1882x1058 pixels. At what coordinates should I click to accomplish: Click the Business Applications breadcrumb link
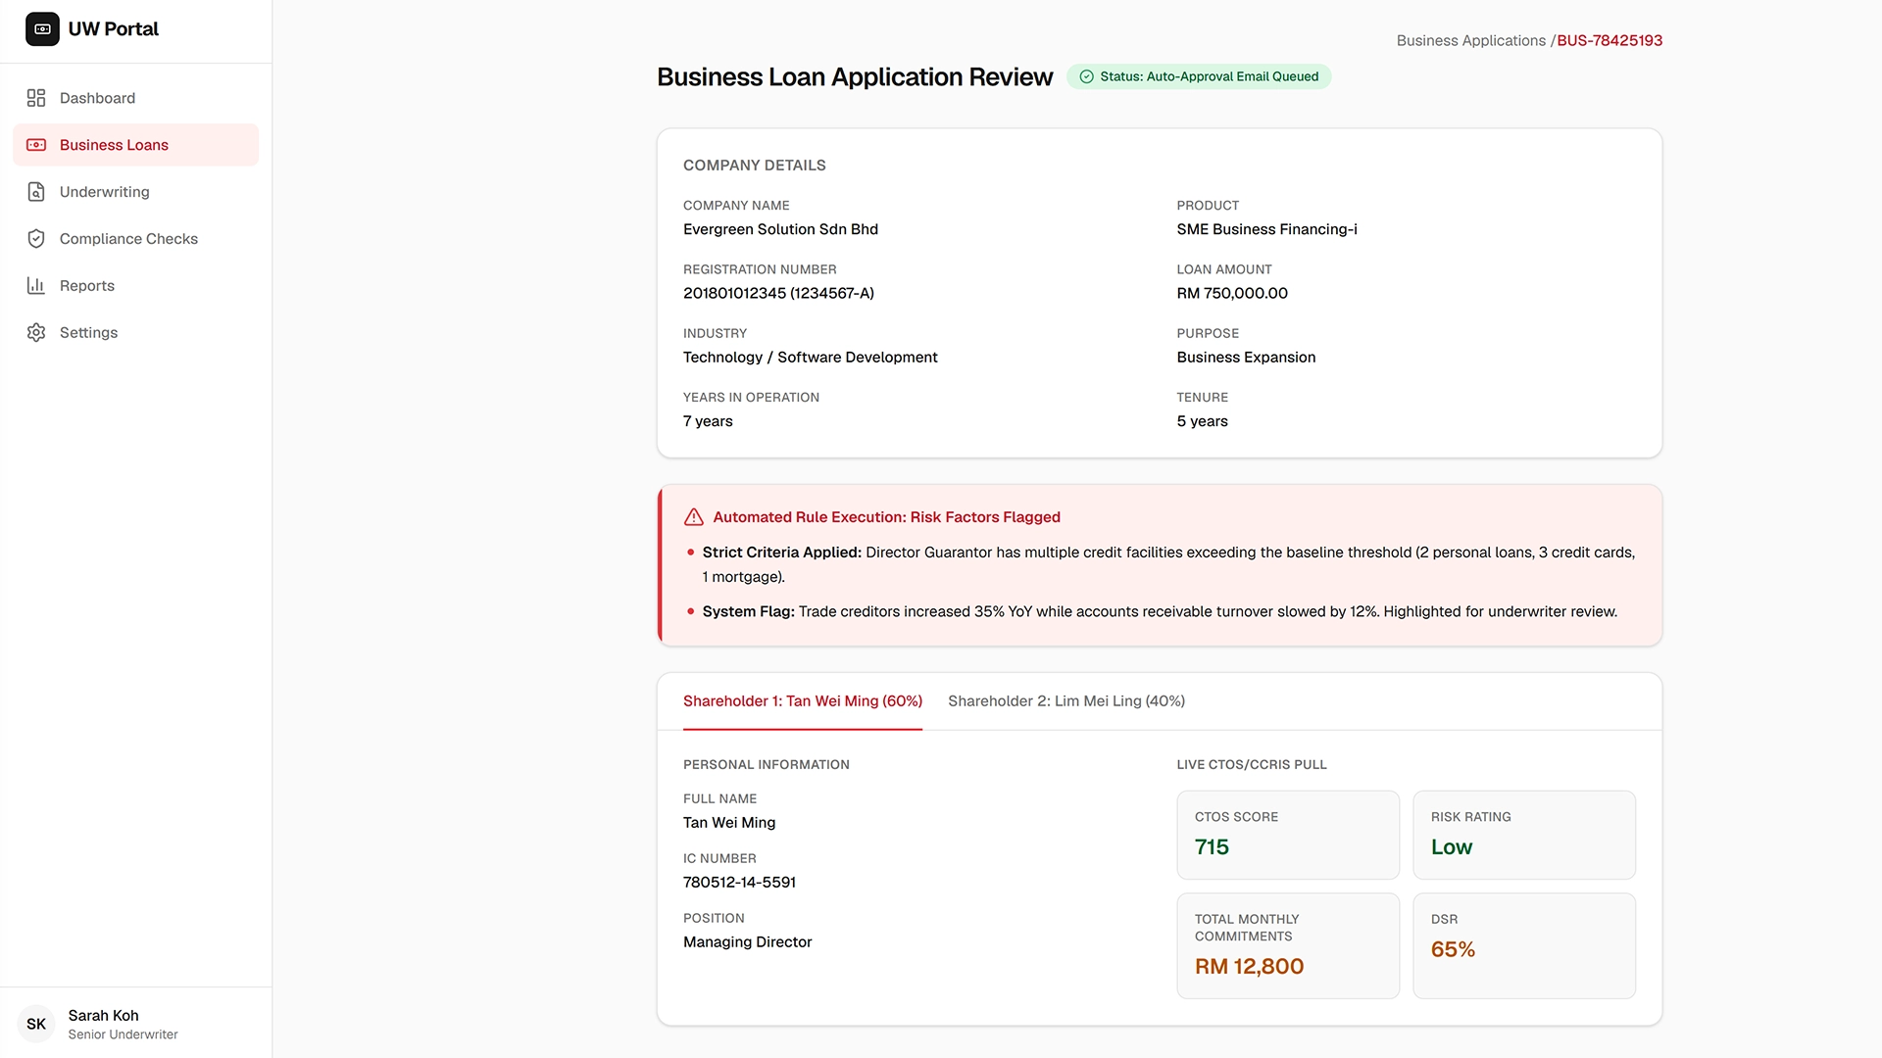coord(1470,41)
